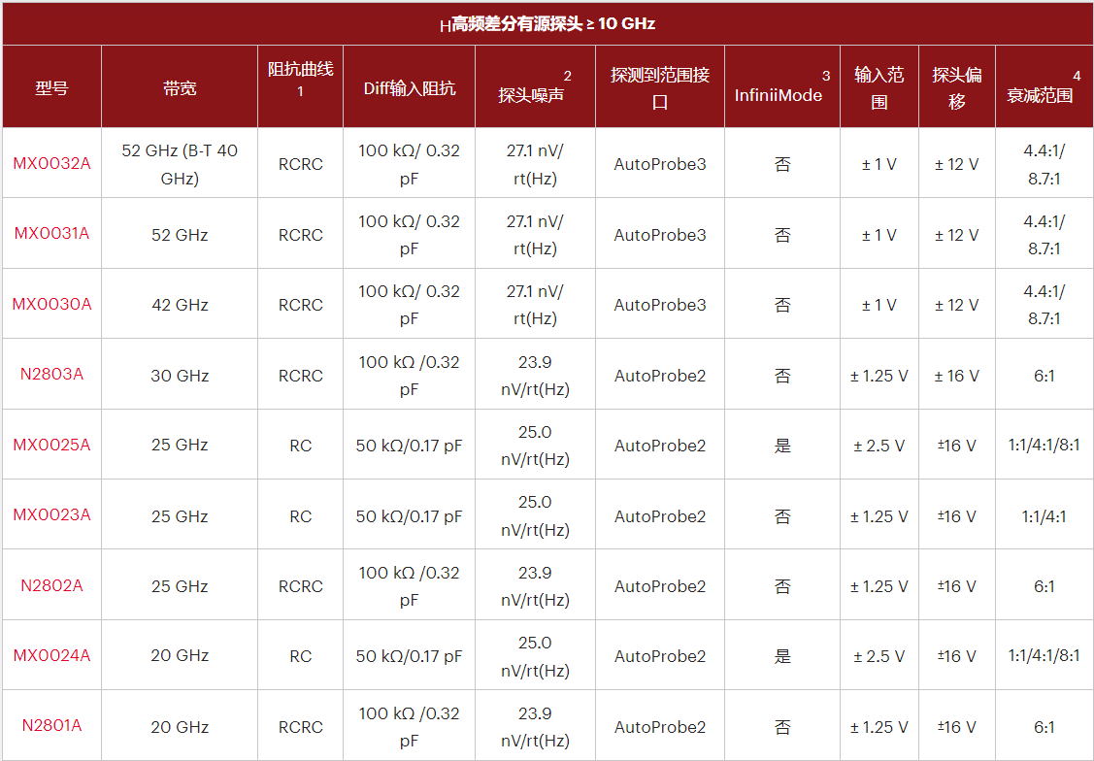Open the MX0025A probe link

[x=51, y=445]
